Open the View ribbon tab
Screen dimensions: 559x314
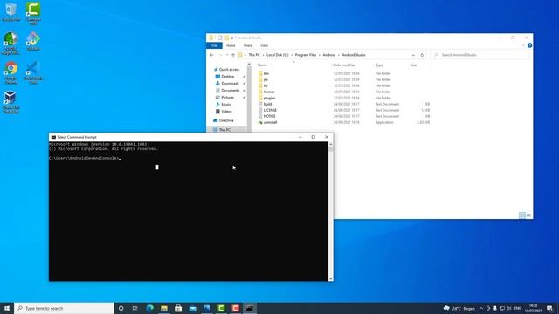(264, 45)
